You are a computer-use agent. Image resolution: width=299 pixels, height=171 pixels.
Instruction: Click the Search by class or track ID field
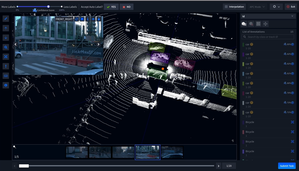click(268, 37)
